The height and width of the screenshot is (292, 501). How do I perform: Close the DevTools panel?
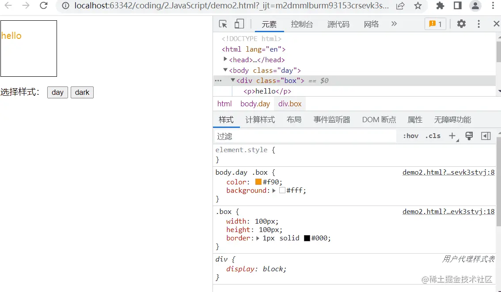tap(496, 24)
